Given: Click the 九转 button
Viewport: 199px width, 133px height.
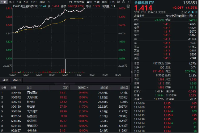Looking at the screenshot, I should (x=97, y=2).
